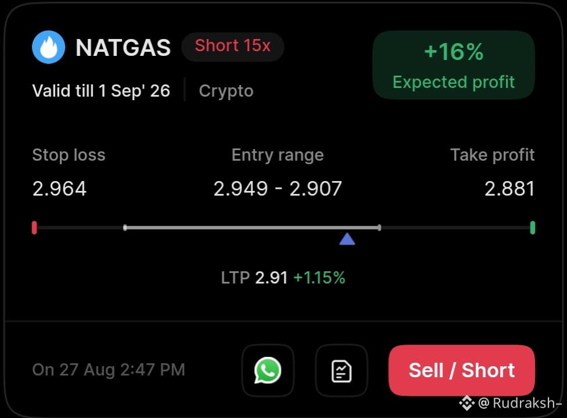Image resolution: width=567 pixels, height=418 pixels.
Task: Click the Short 15x badge
Action: point(233,47)
